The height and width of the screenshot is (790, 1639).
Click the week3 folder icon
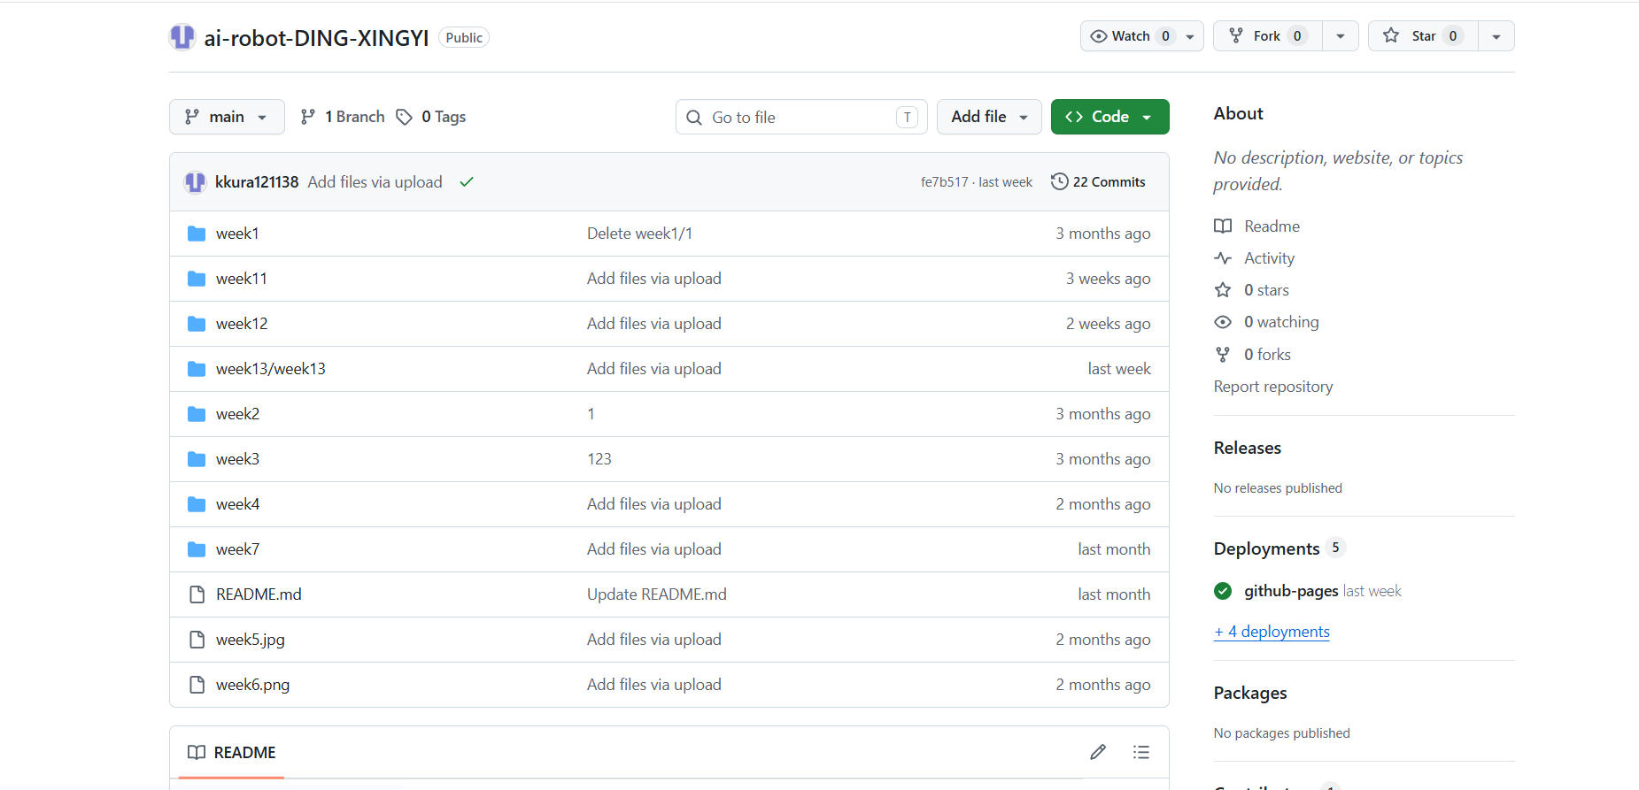tap(197, 459)
